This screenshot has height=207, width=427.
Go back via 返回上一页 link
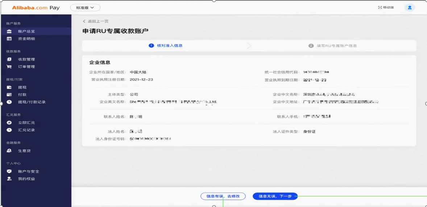(x=96, y=21)
